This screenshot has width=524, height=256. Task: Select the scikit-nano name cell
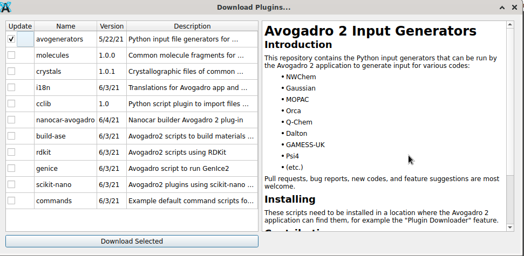[65, 184]
